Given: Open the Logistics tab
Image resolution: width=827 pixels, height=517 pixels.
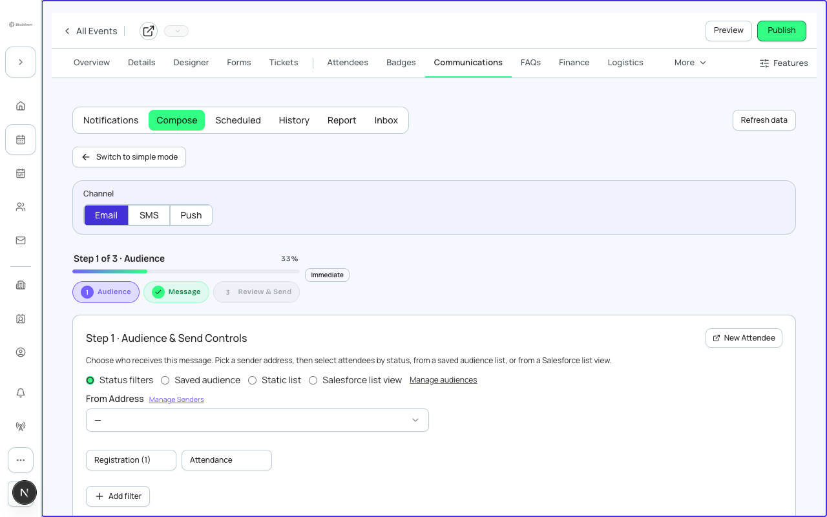Looking at the screenshot, I should [x=625, y=63].
